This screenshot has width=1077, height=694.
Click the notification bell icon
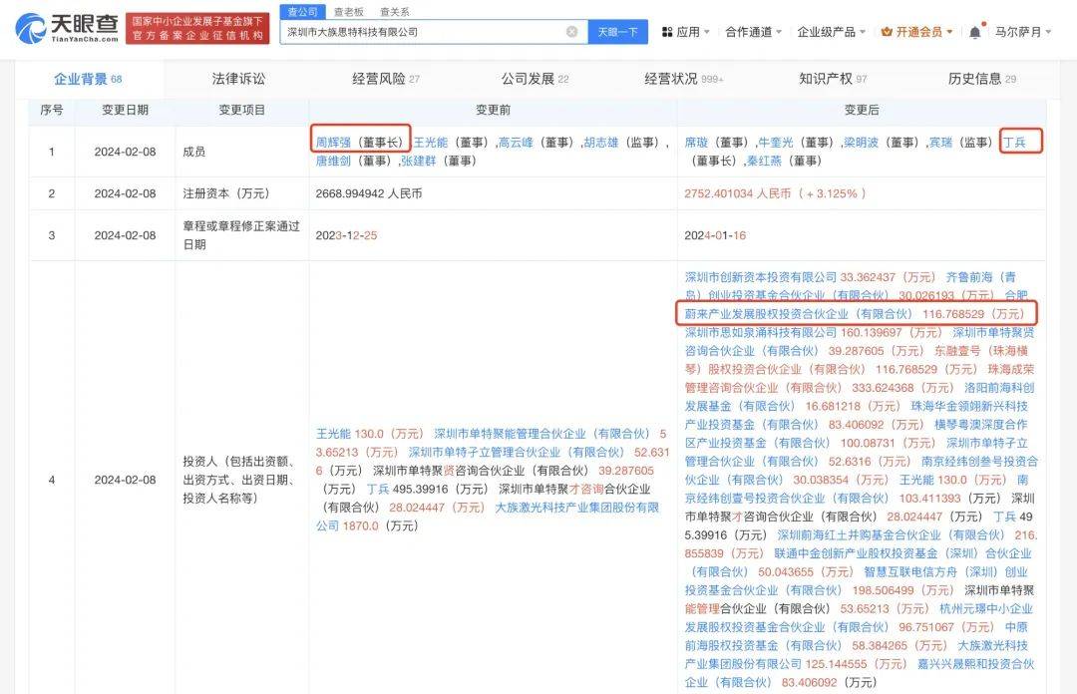(x=974, y=32)
